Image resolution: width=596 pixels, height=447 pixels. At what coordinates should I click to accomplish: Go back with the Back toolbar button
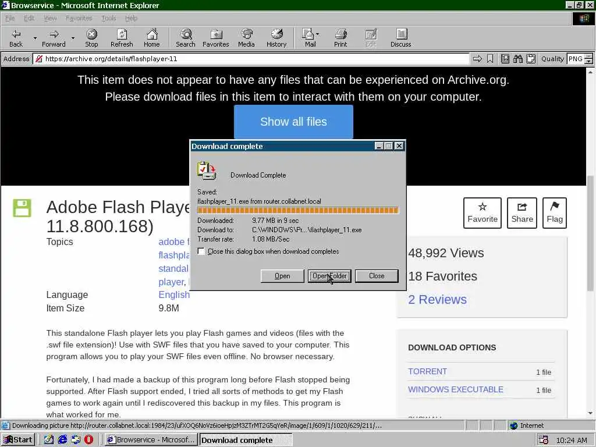(x=16, y=38)
